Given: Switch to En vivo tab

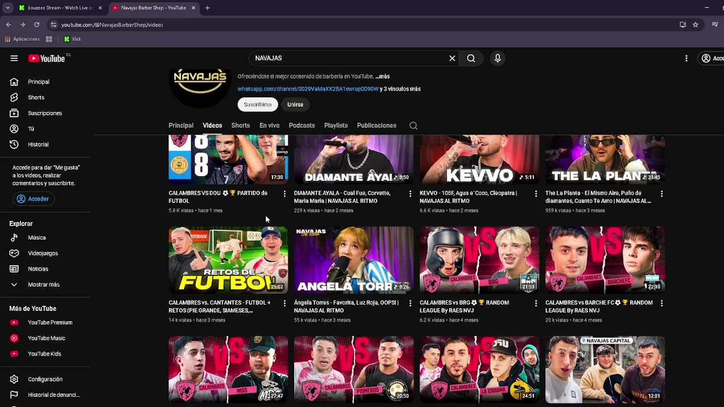Looking at the screenshot, I should pyautogui.click(x=269, y=125).
